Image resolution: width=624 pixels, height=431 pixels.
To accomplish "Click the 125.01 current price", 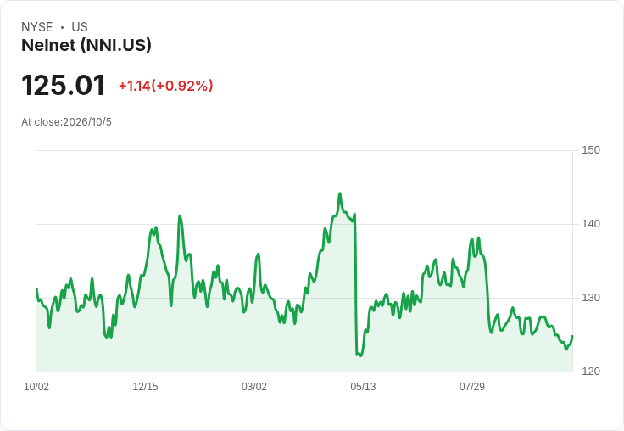I will 64,85.
